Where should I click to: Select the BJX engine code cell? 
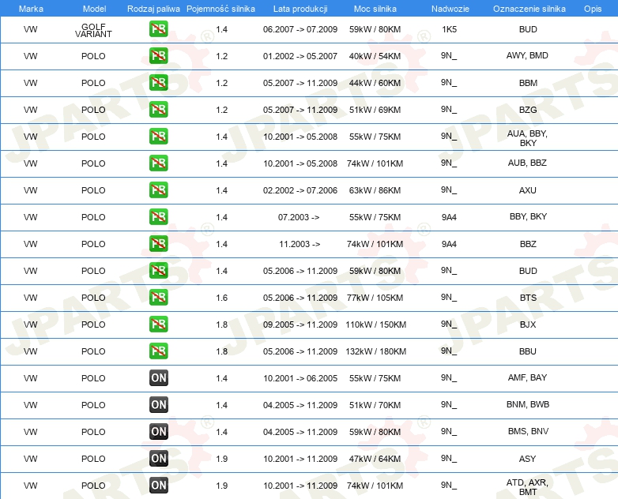pos(528,325)
